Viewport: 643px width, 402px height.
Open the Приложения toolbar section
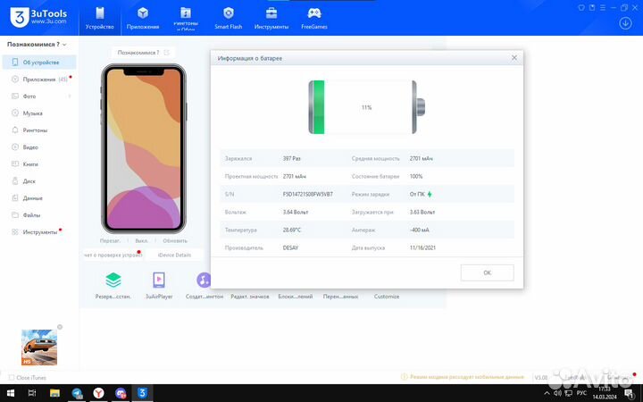(x=143, y=19)
